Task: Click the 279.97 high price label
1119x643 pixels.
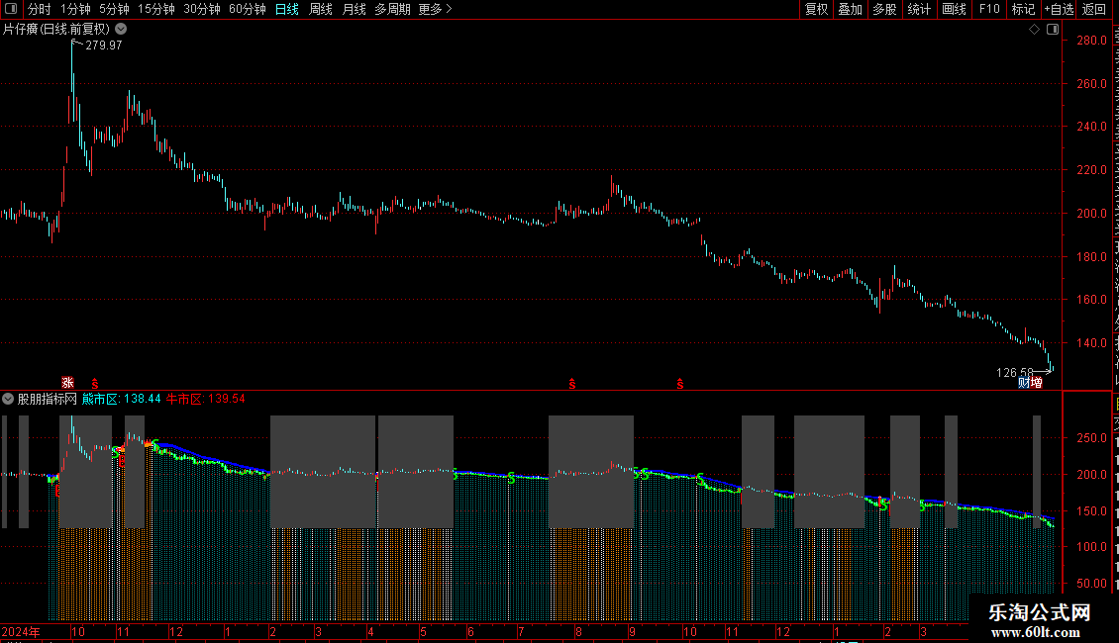Action: [103, 45]
